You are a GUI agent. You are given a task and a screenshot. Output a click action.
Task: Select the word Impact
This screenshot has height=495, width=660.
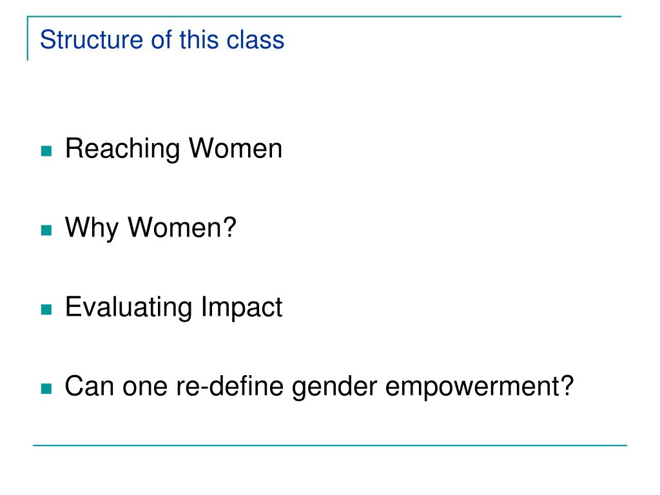tap(241, 308)
